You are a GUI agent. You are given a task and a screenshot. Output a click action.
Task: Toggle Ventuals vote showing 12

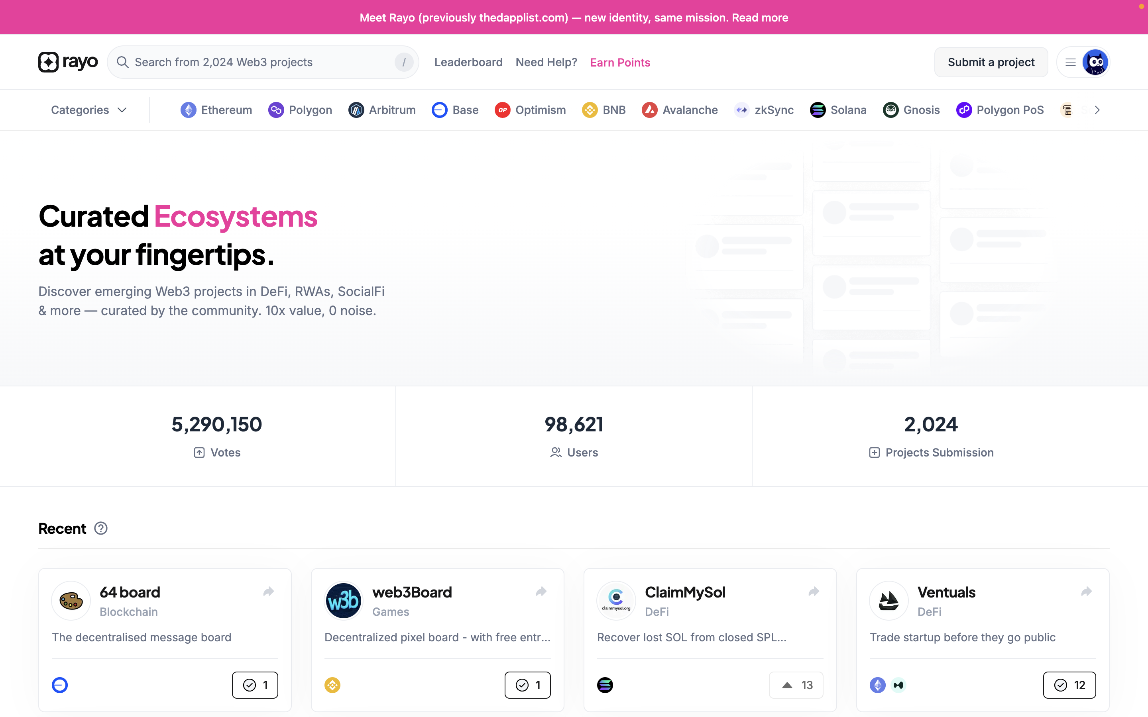coord(1069,685)
